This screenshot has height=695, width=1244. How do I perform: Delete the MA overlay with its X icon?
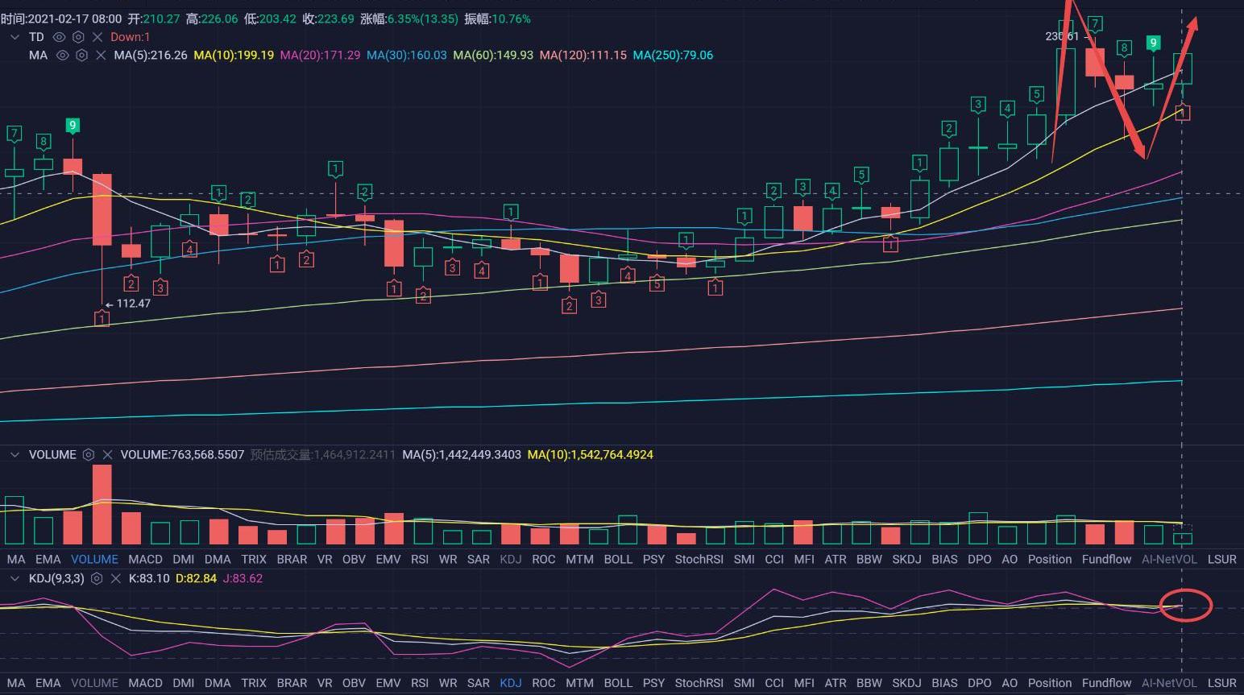coord(101,56)
